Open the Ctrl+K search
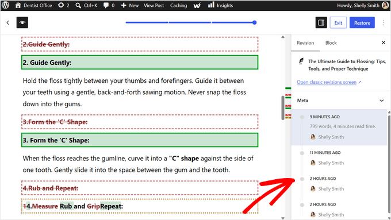 pos(86,5)
